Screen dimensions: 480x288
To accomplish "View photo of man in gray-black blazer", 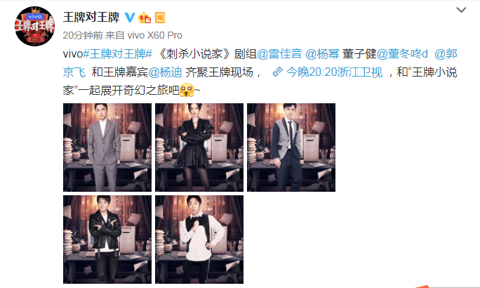I will 291,148.
